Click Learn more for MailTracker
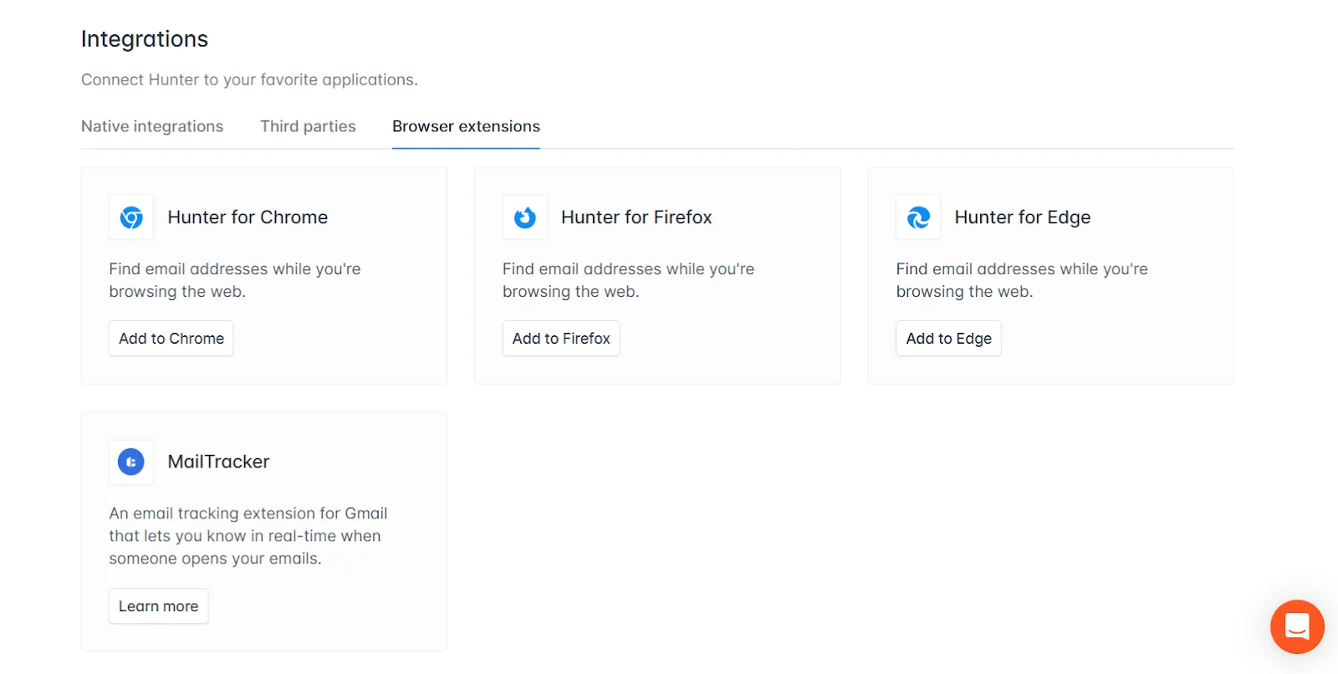The width and height of the screenshot is (1338, 674). [x=158, y=606]
